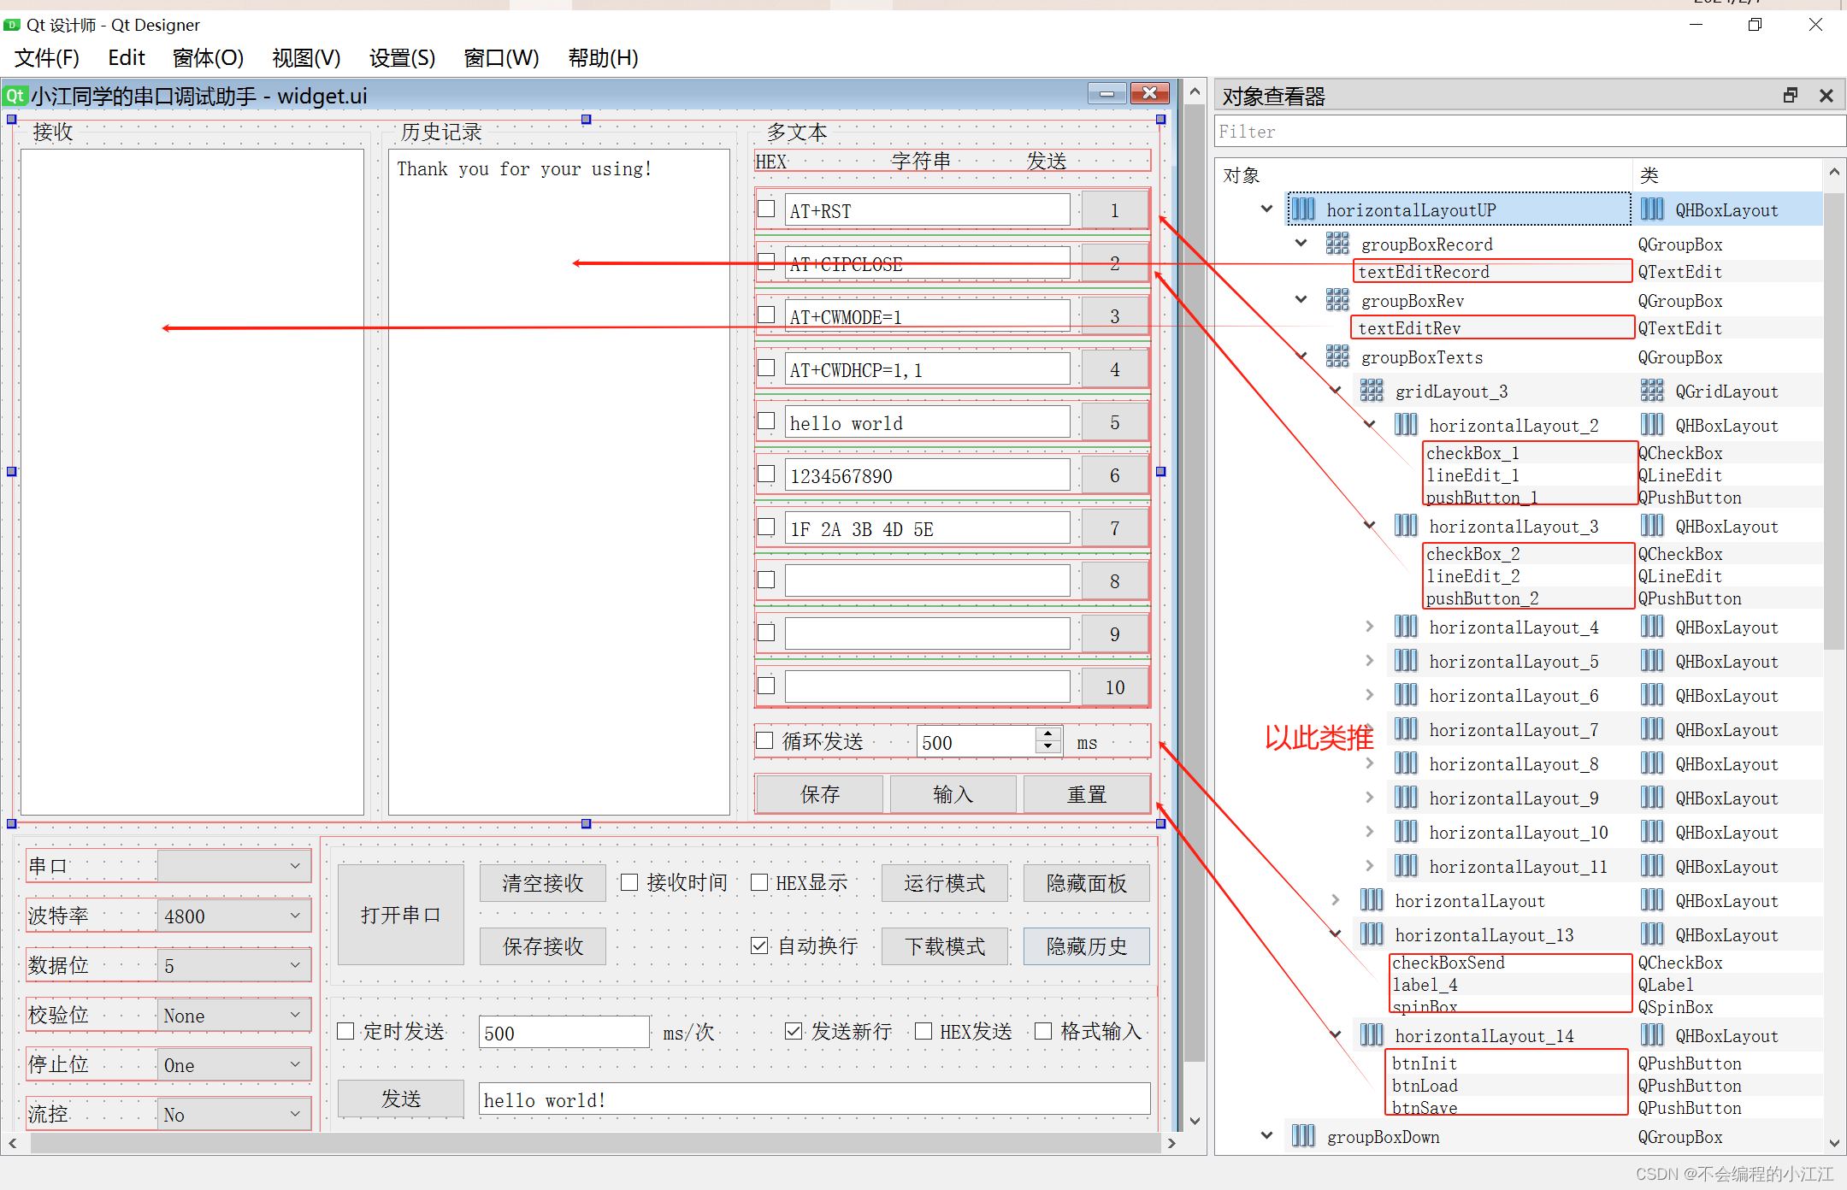
Task: Click the horizontalLayout_5 layout icon
Action: coord(1406,661)
